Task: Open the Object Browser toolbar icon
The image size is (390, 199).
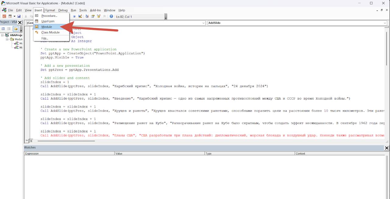Action: [99, 16]
